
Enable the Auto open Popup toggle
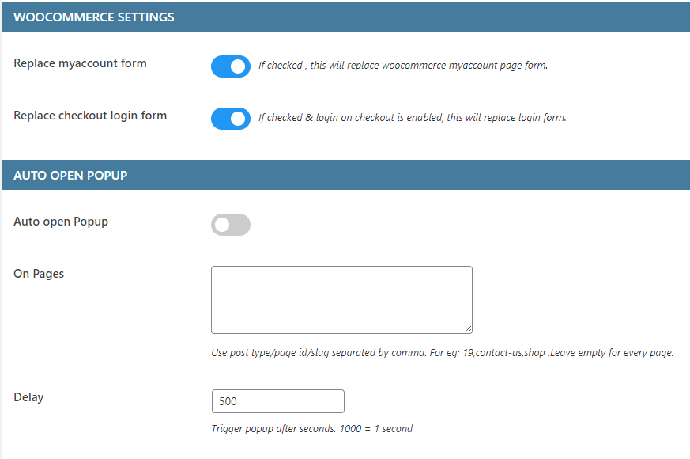(x=230, y=225)
